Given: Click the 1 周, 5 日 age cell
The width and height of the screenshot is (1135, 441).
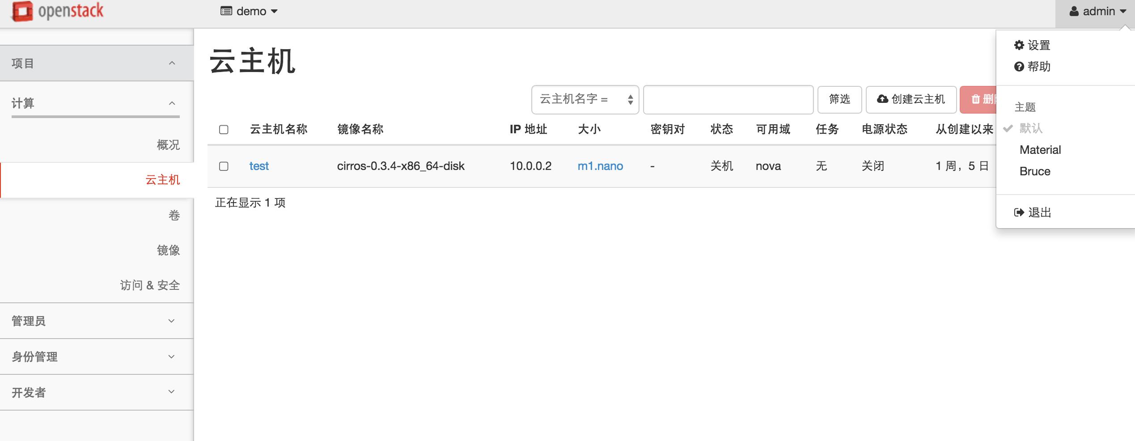Looking at the screenshot, I should pos(962,166).
